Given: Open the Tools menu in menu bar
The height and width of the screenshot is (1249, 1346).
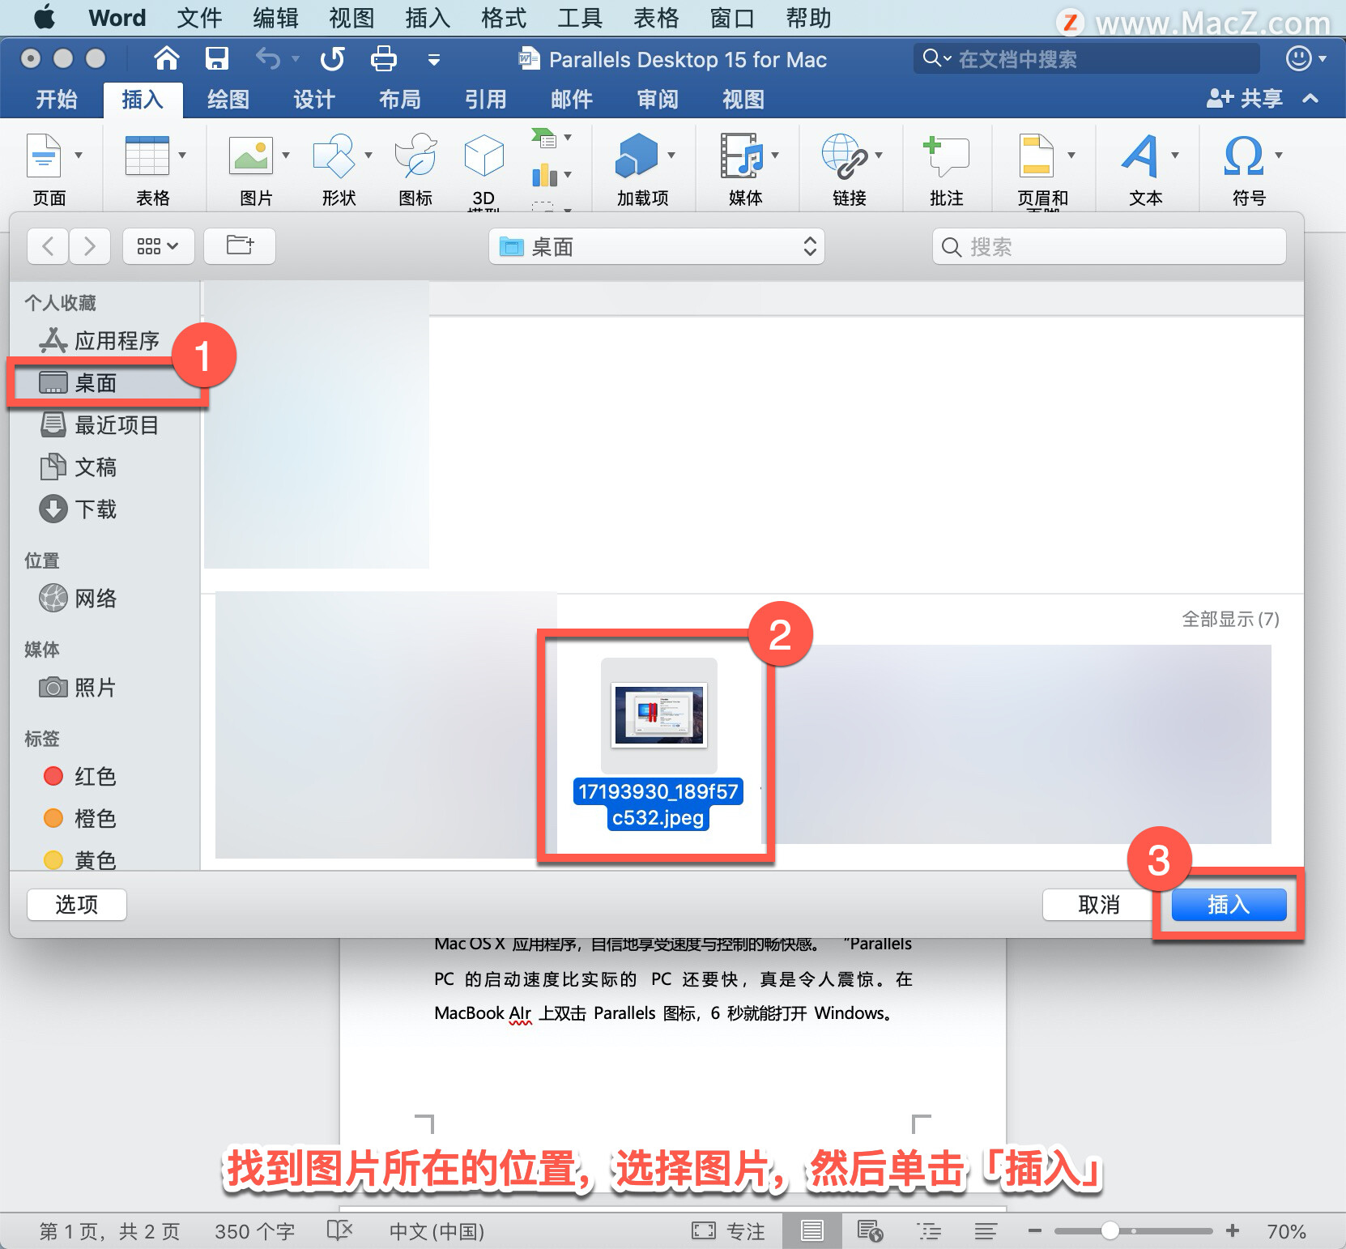Looking at the screenshot, I should tap(580, 18).
